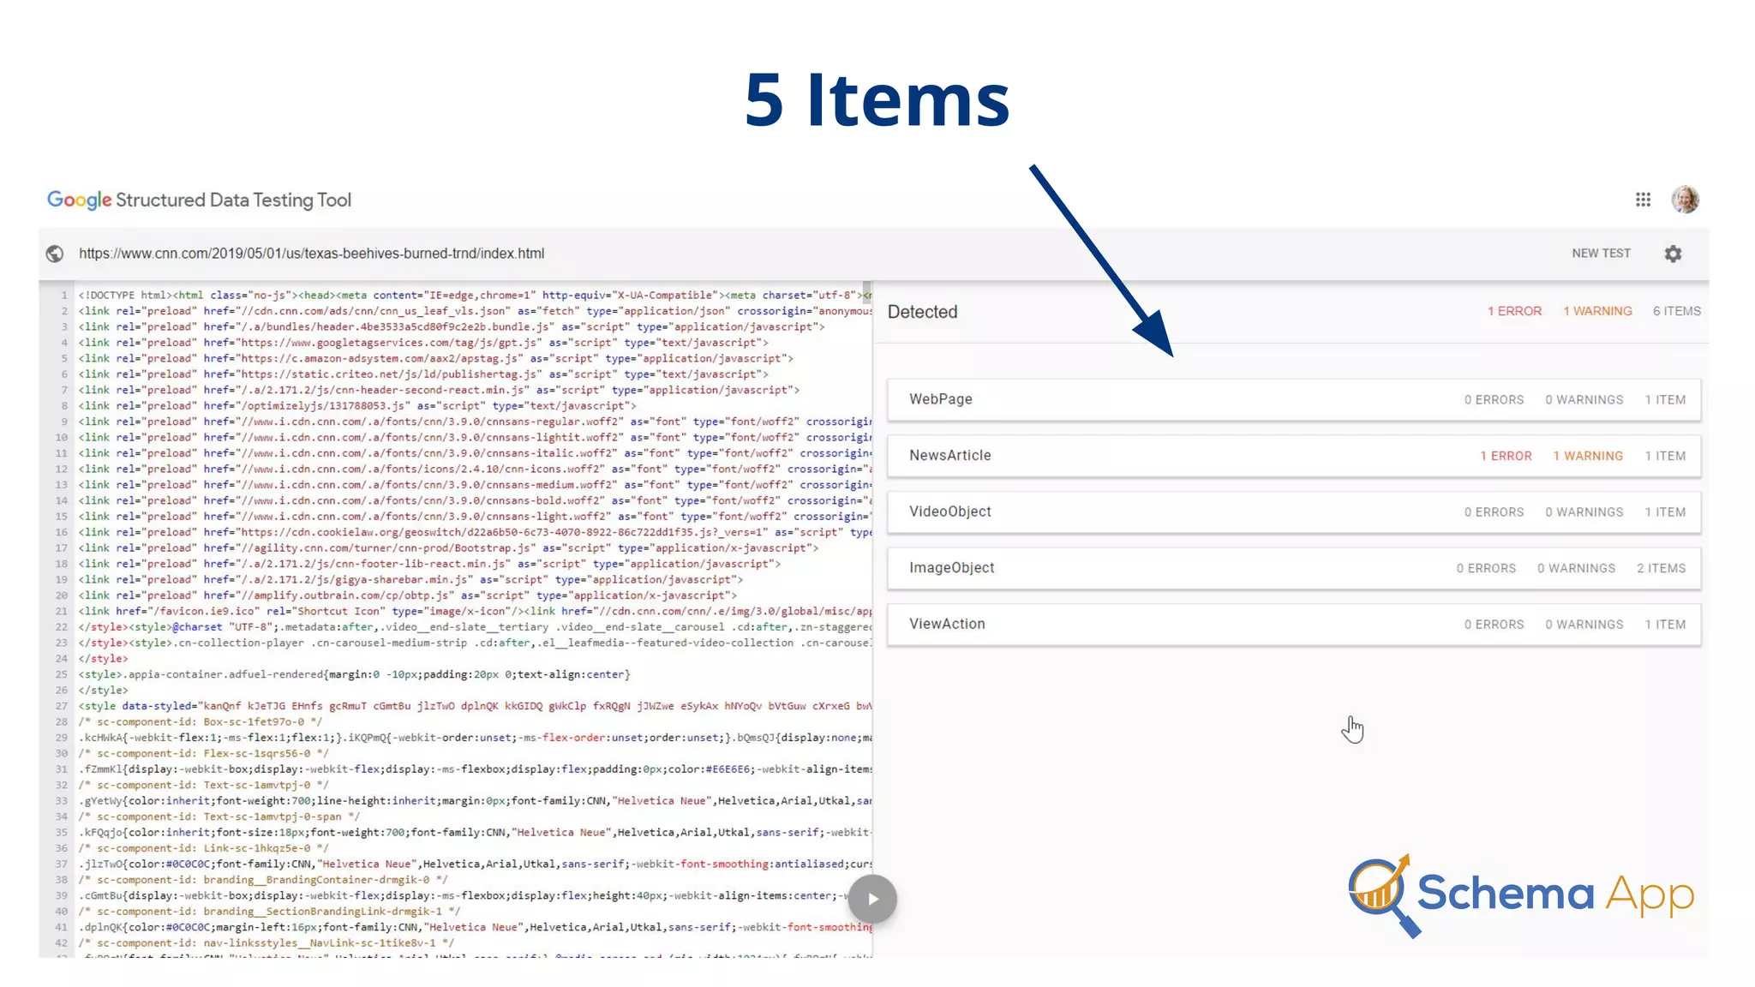Image resolution: width=1755 pixels, height=987 pixels.
Task: Click the '6 ITEMS' summary in Detected header
Action: pos(1677,311)
